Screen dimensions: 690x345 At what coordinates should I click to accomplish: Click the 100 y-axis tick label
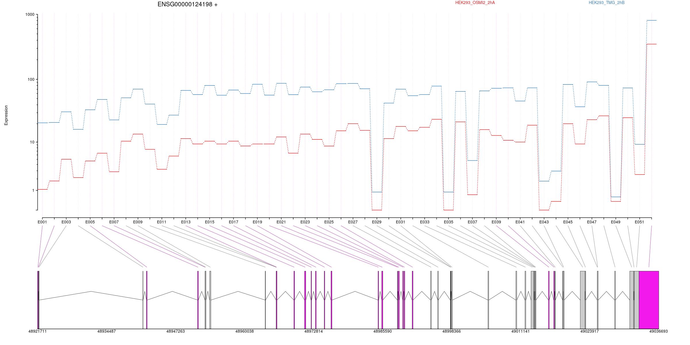tap(31, 80)
